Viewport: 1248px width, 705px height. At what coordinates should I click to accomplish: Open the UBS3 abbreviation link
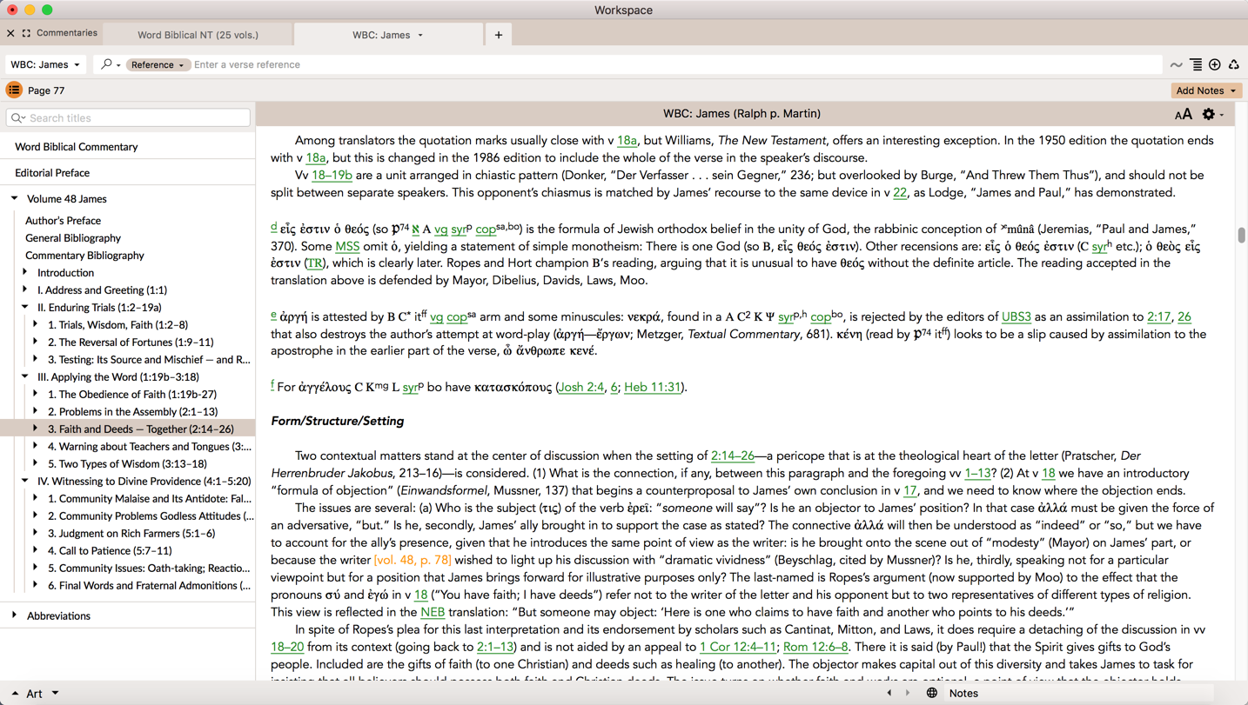point(1016,316)
